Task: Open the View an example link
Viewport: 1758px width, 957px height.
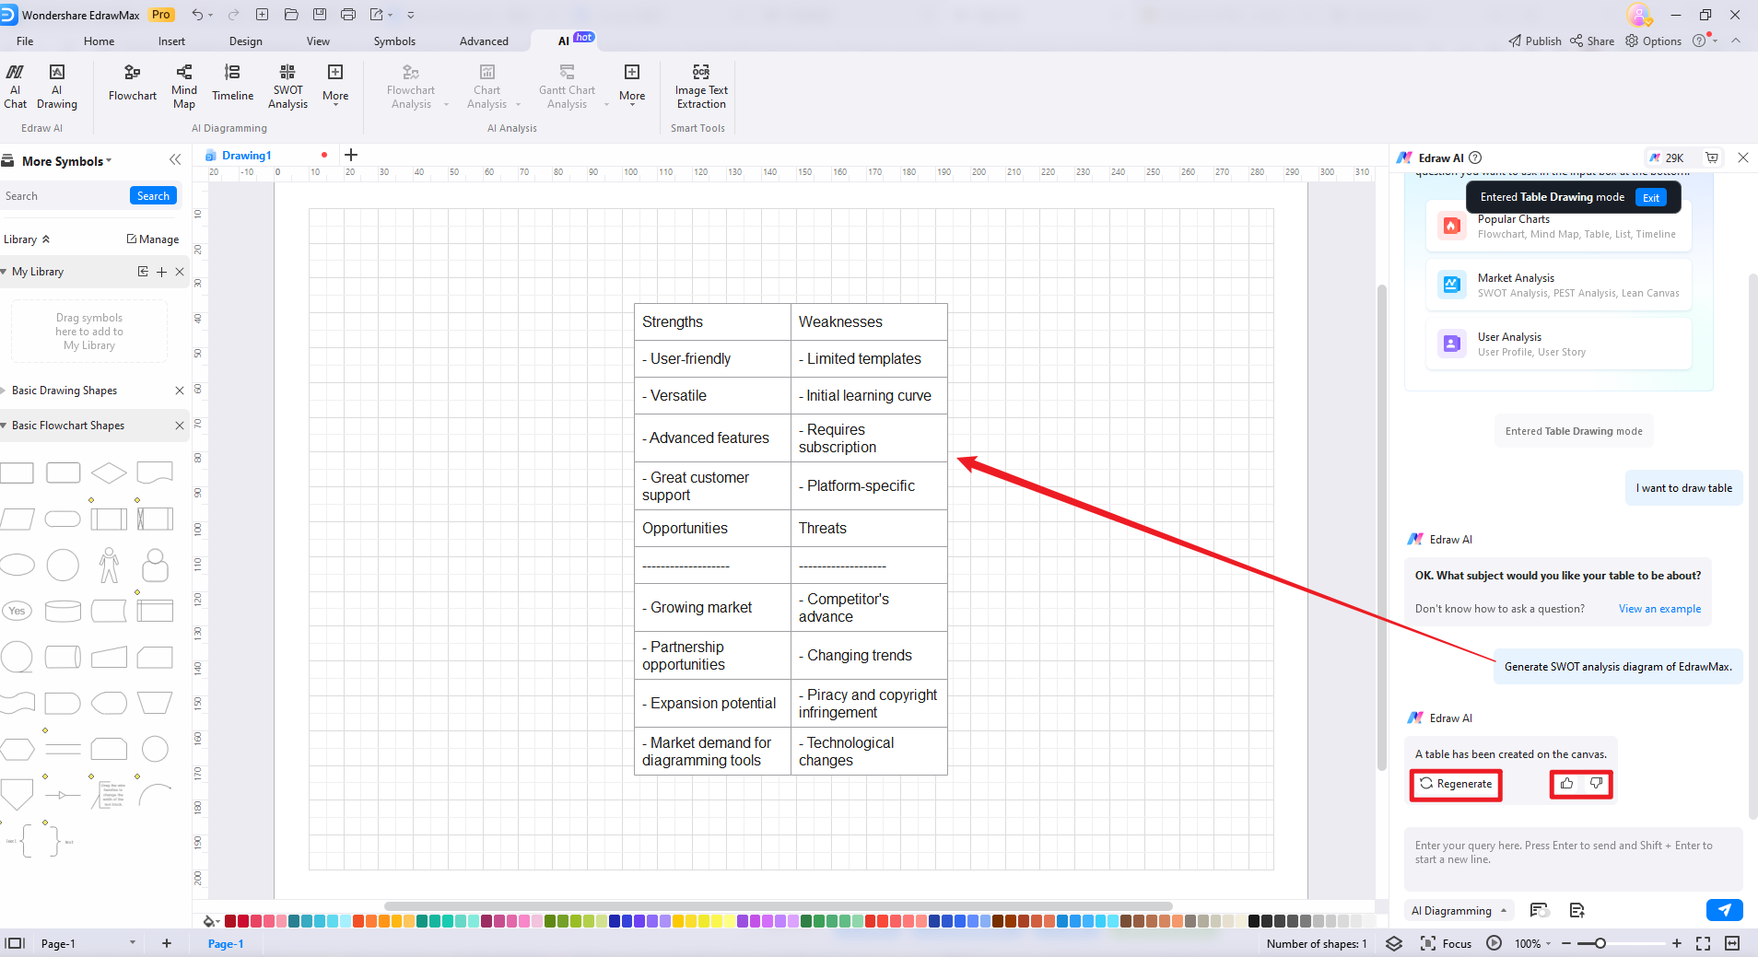Action: [x=1659, y=609]
